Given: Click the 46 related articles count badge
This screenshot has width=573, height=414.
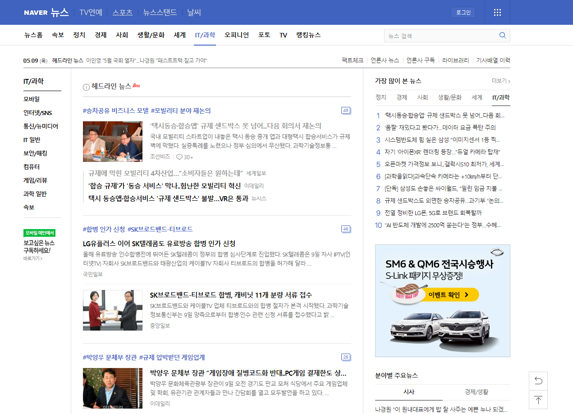Looking at the screenshot, I should click(x=346, y=229).
